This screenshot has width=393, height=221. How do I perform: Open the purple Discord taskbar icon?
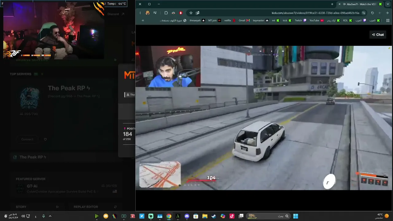[x=187, y=216]
